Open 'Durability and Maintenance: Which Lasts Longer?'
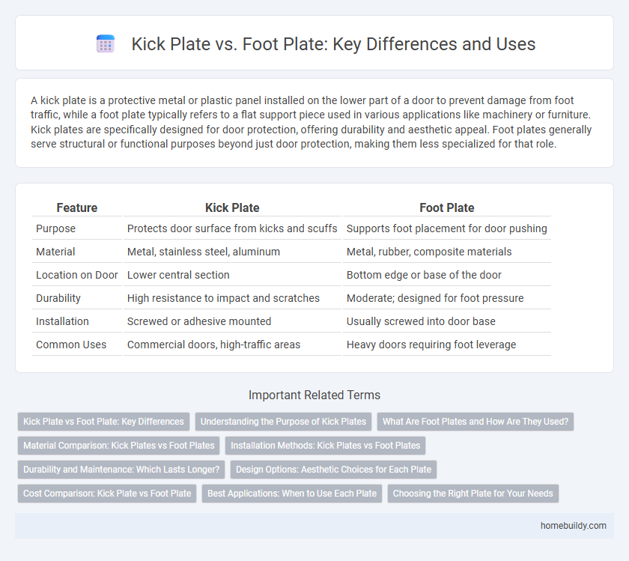The width and height of the screenshot is (629, 561). (x=121, y=470)
